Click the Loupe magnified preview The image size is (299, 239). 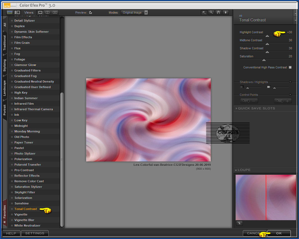pyautogui.click(x=266, y=197)
